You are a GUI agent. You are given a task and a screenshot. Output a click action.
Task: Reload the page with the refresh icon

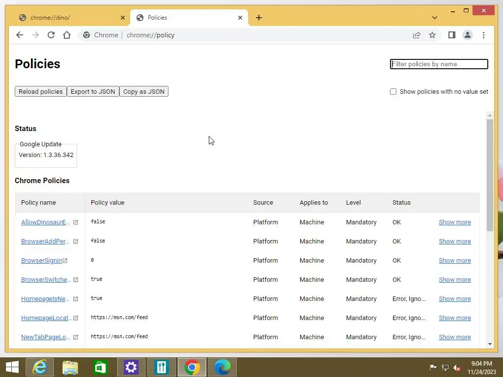(51, 35)
